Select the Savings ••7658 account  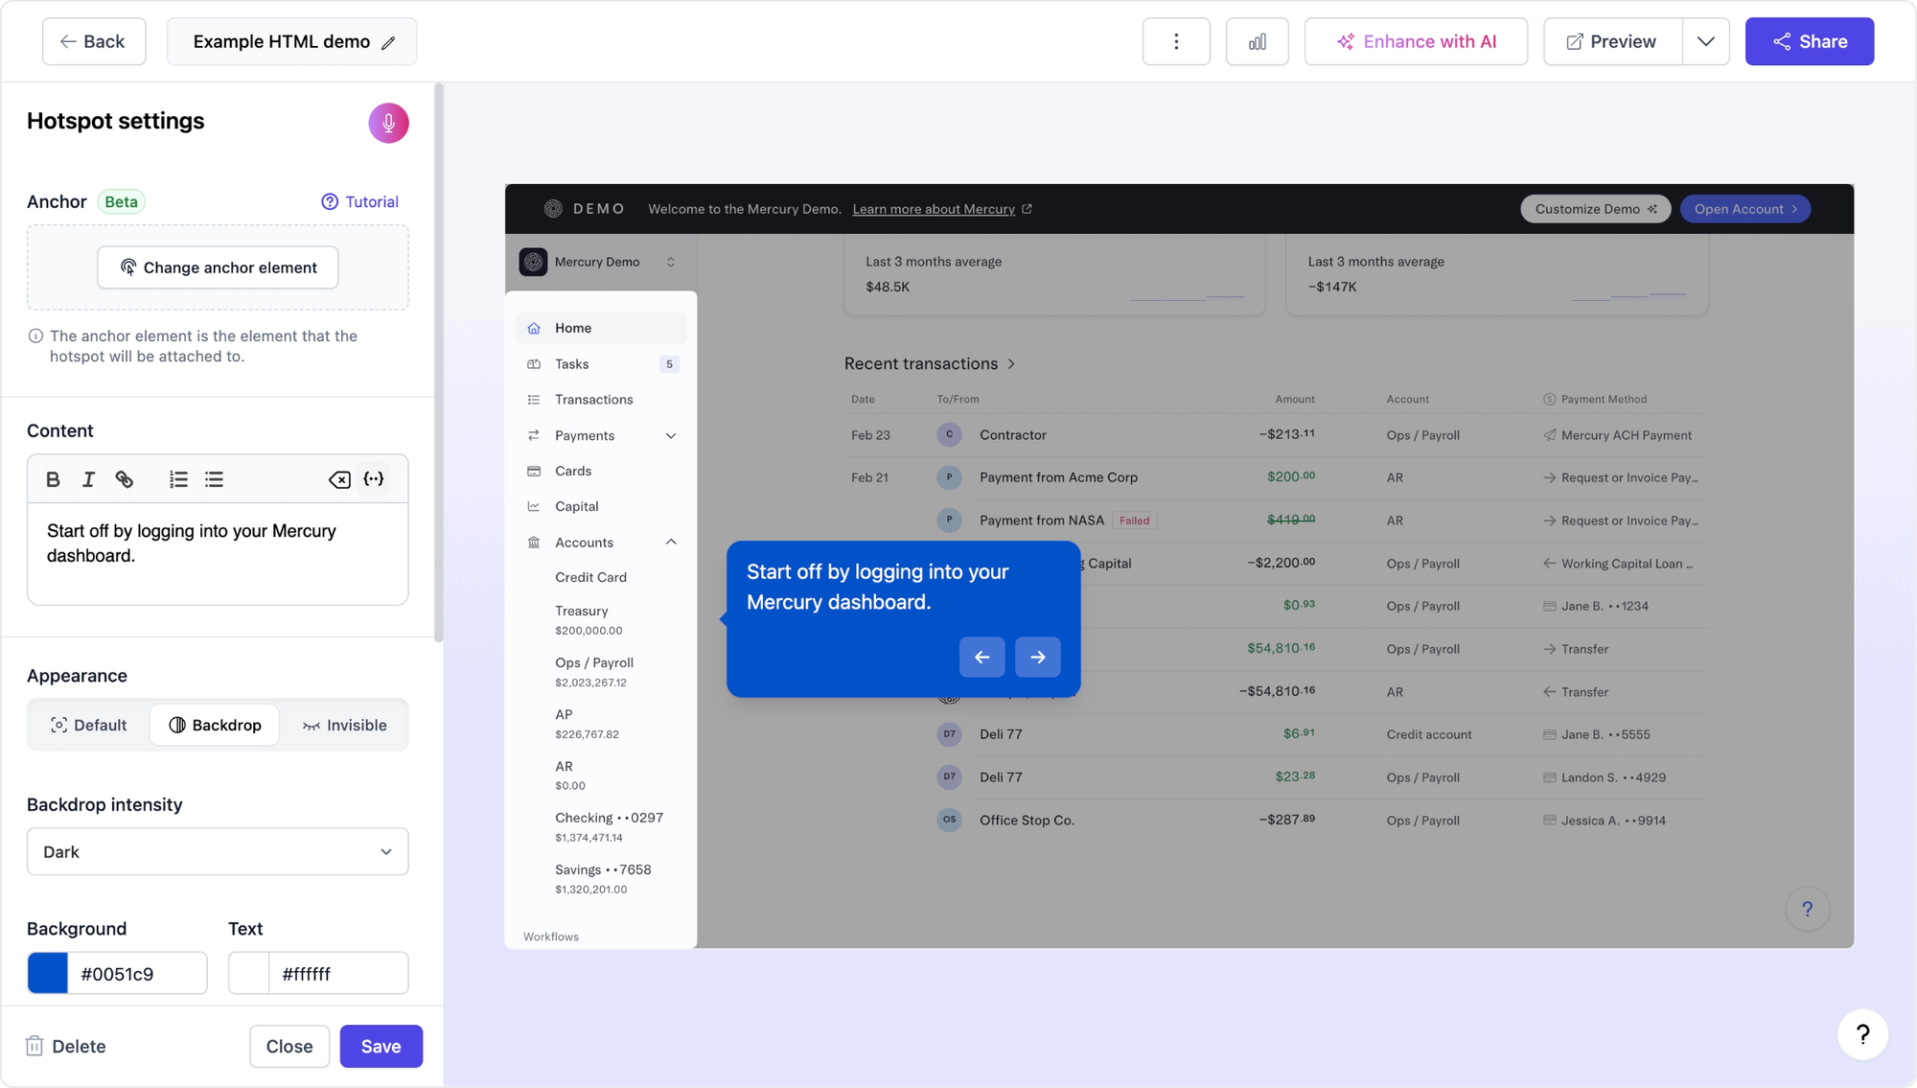click(x=603, y=878)
